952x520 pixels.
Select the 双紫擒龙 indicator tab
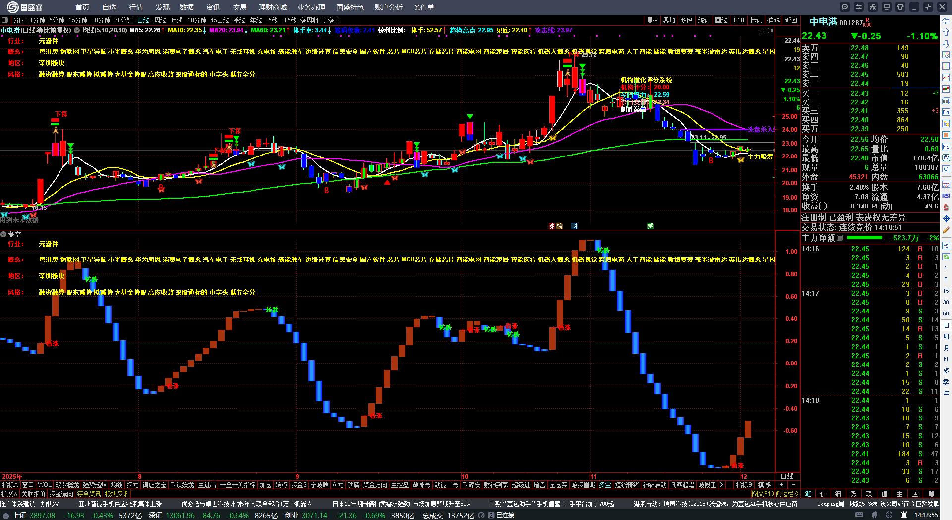click(x=67, y=485)
